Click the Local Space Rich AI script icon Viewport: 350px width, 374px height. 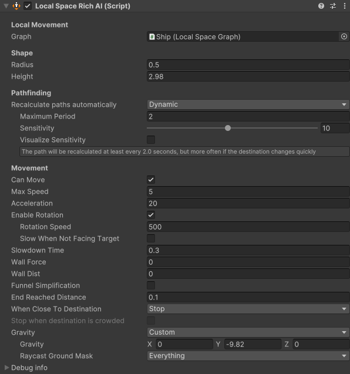coord(16,6)
